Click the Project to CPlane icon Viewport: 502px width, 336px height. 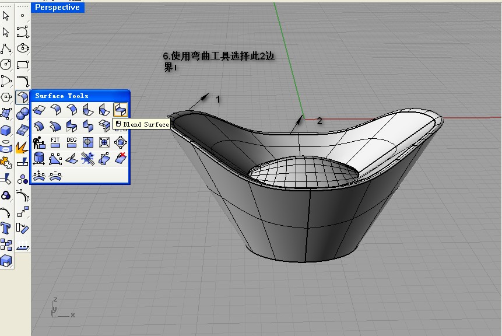(22, 244)
